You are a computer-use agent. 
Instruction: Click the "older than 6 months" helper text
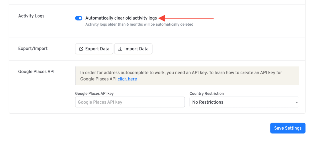coord(139,24)
